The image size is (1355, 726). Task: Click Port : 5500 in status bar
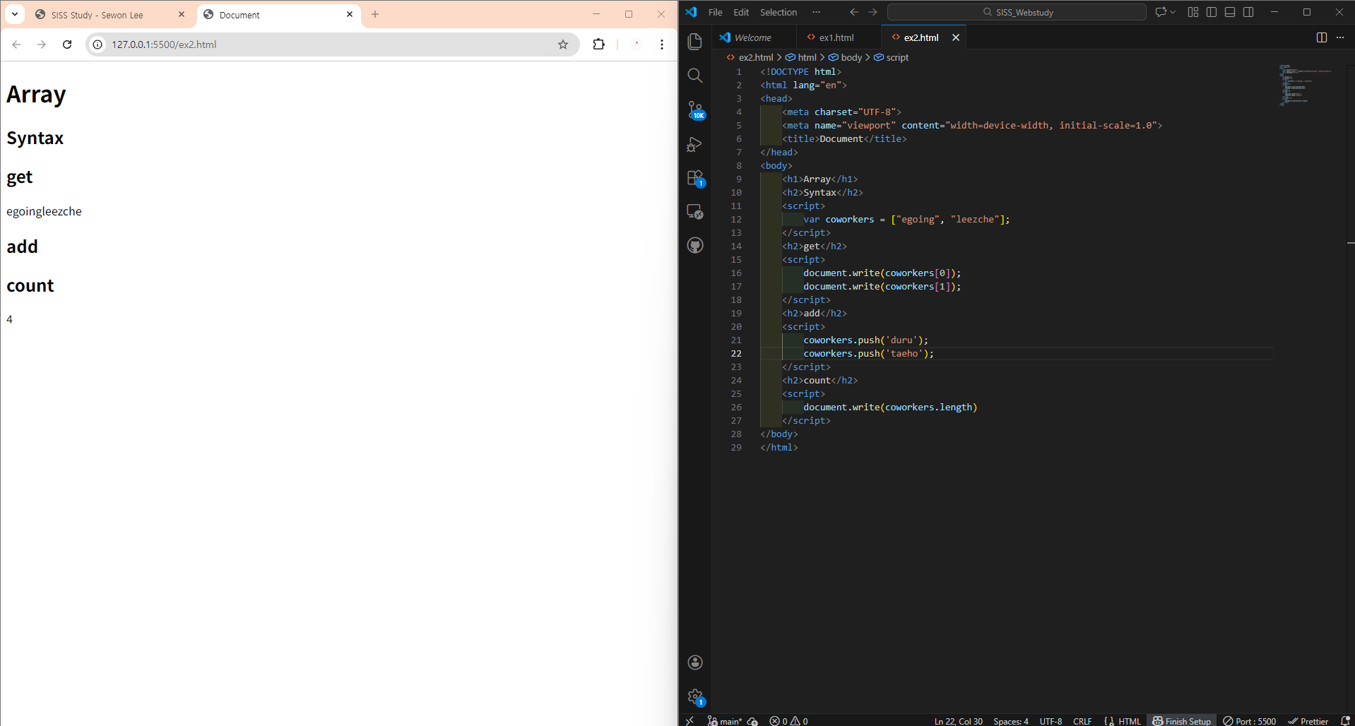pos(1250,721)
